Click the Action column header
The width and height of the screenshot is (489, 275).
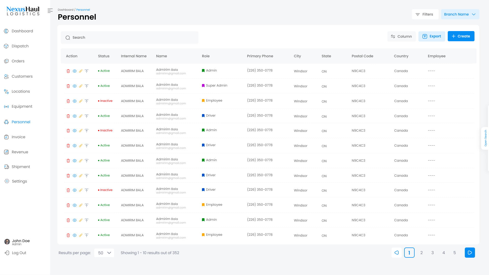(72, 56)
